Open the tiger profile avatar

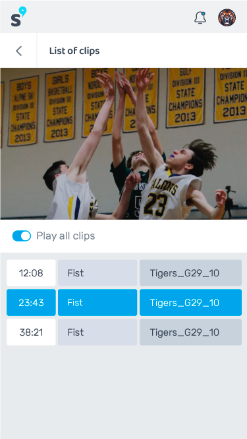click(x=227, y=17)
